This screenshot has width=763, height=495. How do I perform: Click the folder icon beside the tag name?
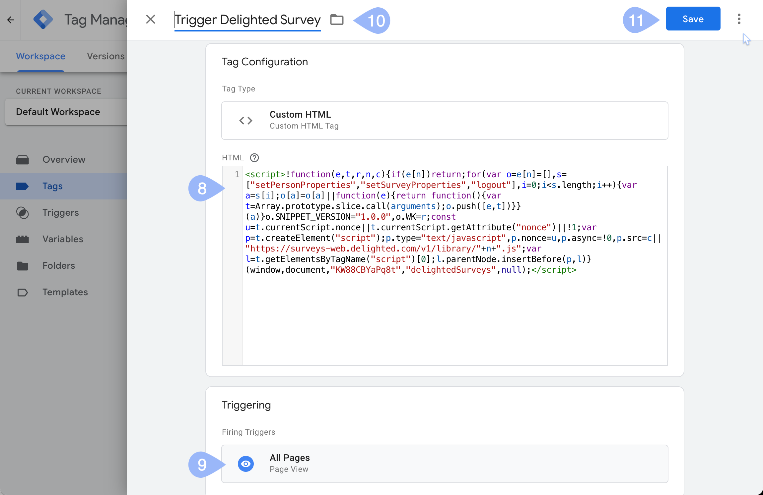pos(337,20)
